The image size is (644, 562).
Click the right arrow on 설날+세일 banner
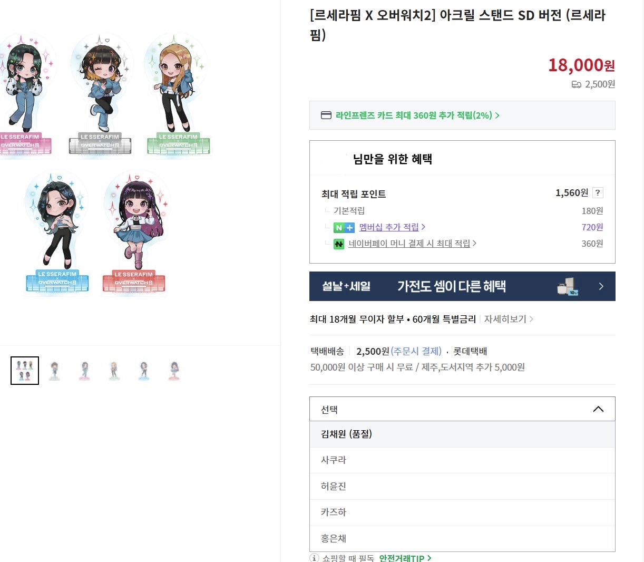point(601,286)
